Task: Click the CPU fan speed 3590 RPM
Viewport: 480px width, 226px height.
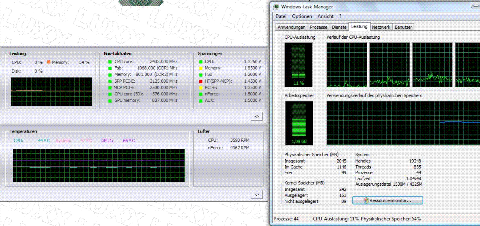Action: tap(240, 141)
